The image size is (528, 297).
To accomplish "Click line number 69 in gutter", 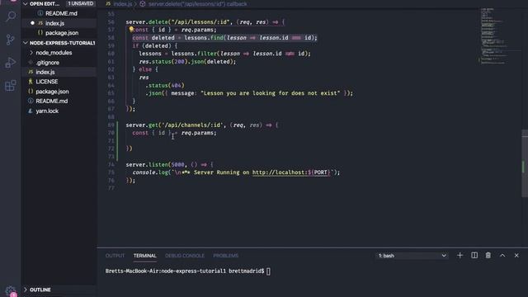I will (111, 125).
